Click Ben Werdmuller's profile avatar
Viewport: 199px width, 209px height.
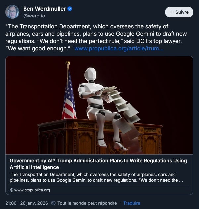point(12,12)
